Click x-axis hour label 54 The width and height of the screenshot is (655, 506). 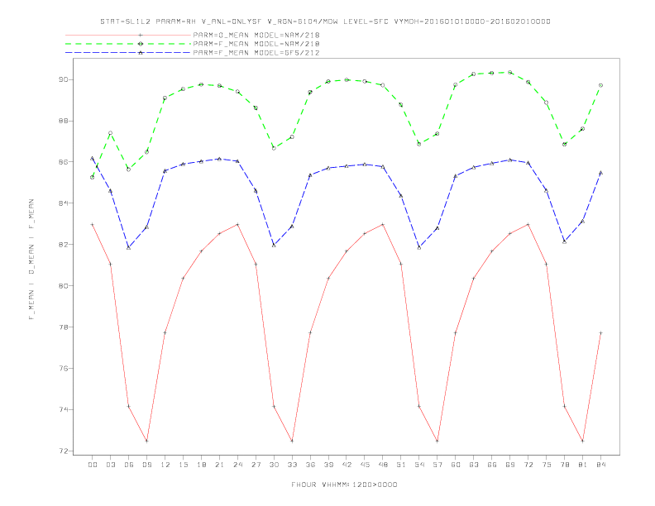coord(419,465)
